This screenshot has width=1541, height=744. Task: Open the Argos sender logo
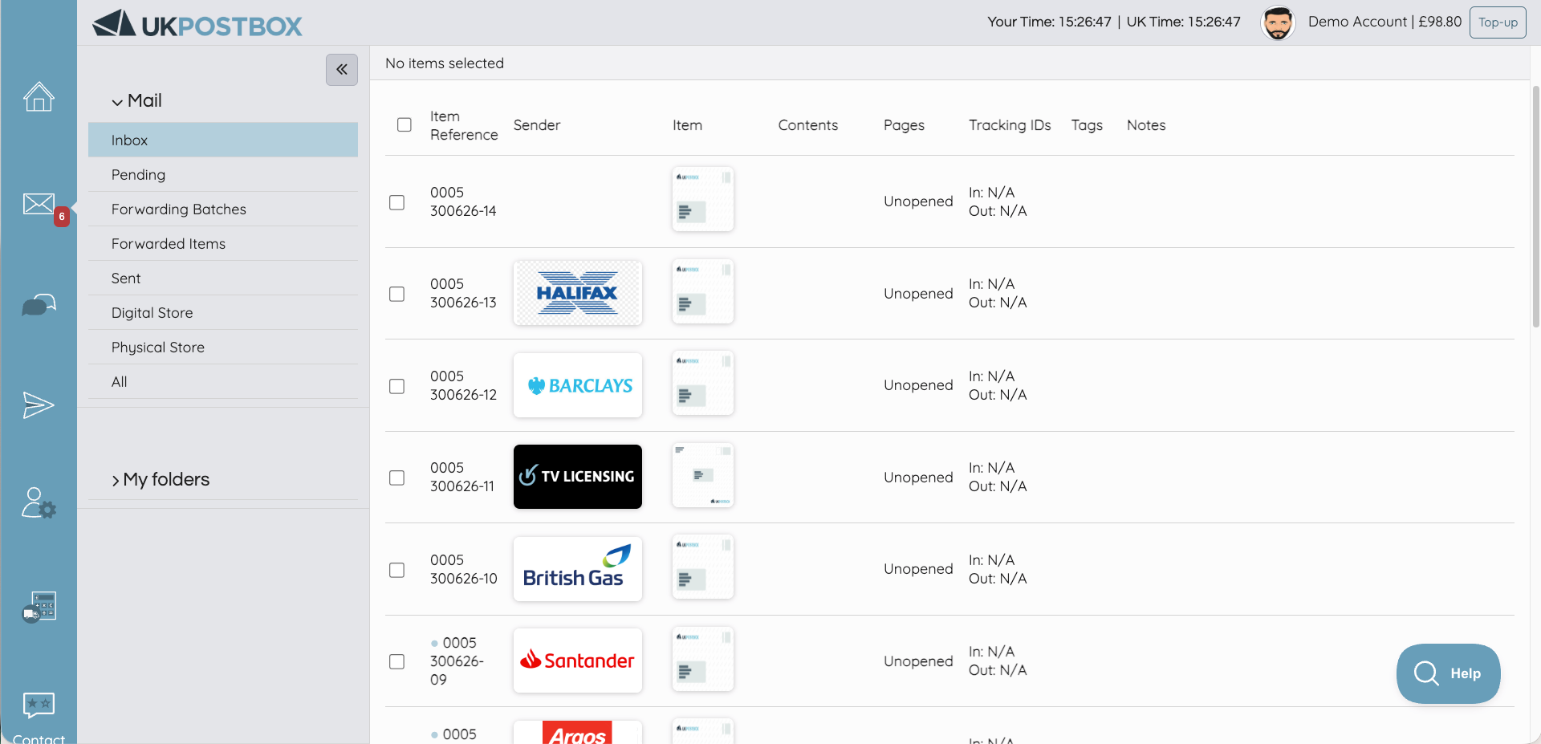tap(578, 732)
